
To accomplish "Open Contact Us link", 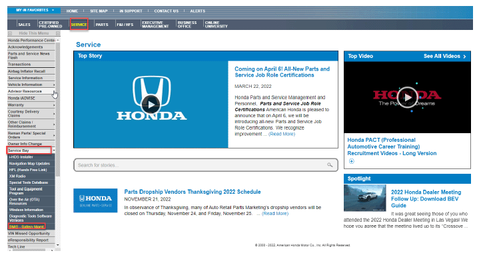I will 166,11.
